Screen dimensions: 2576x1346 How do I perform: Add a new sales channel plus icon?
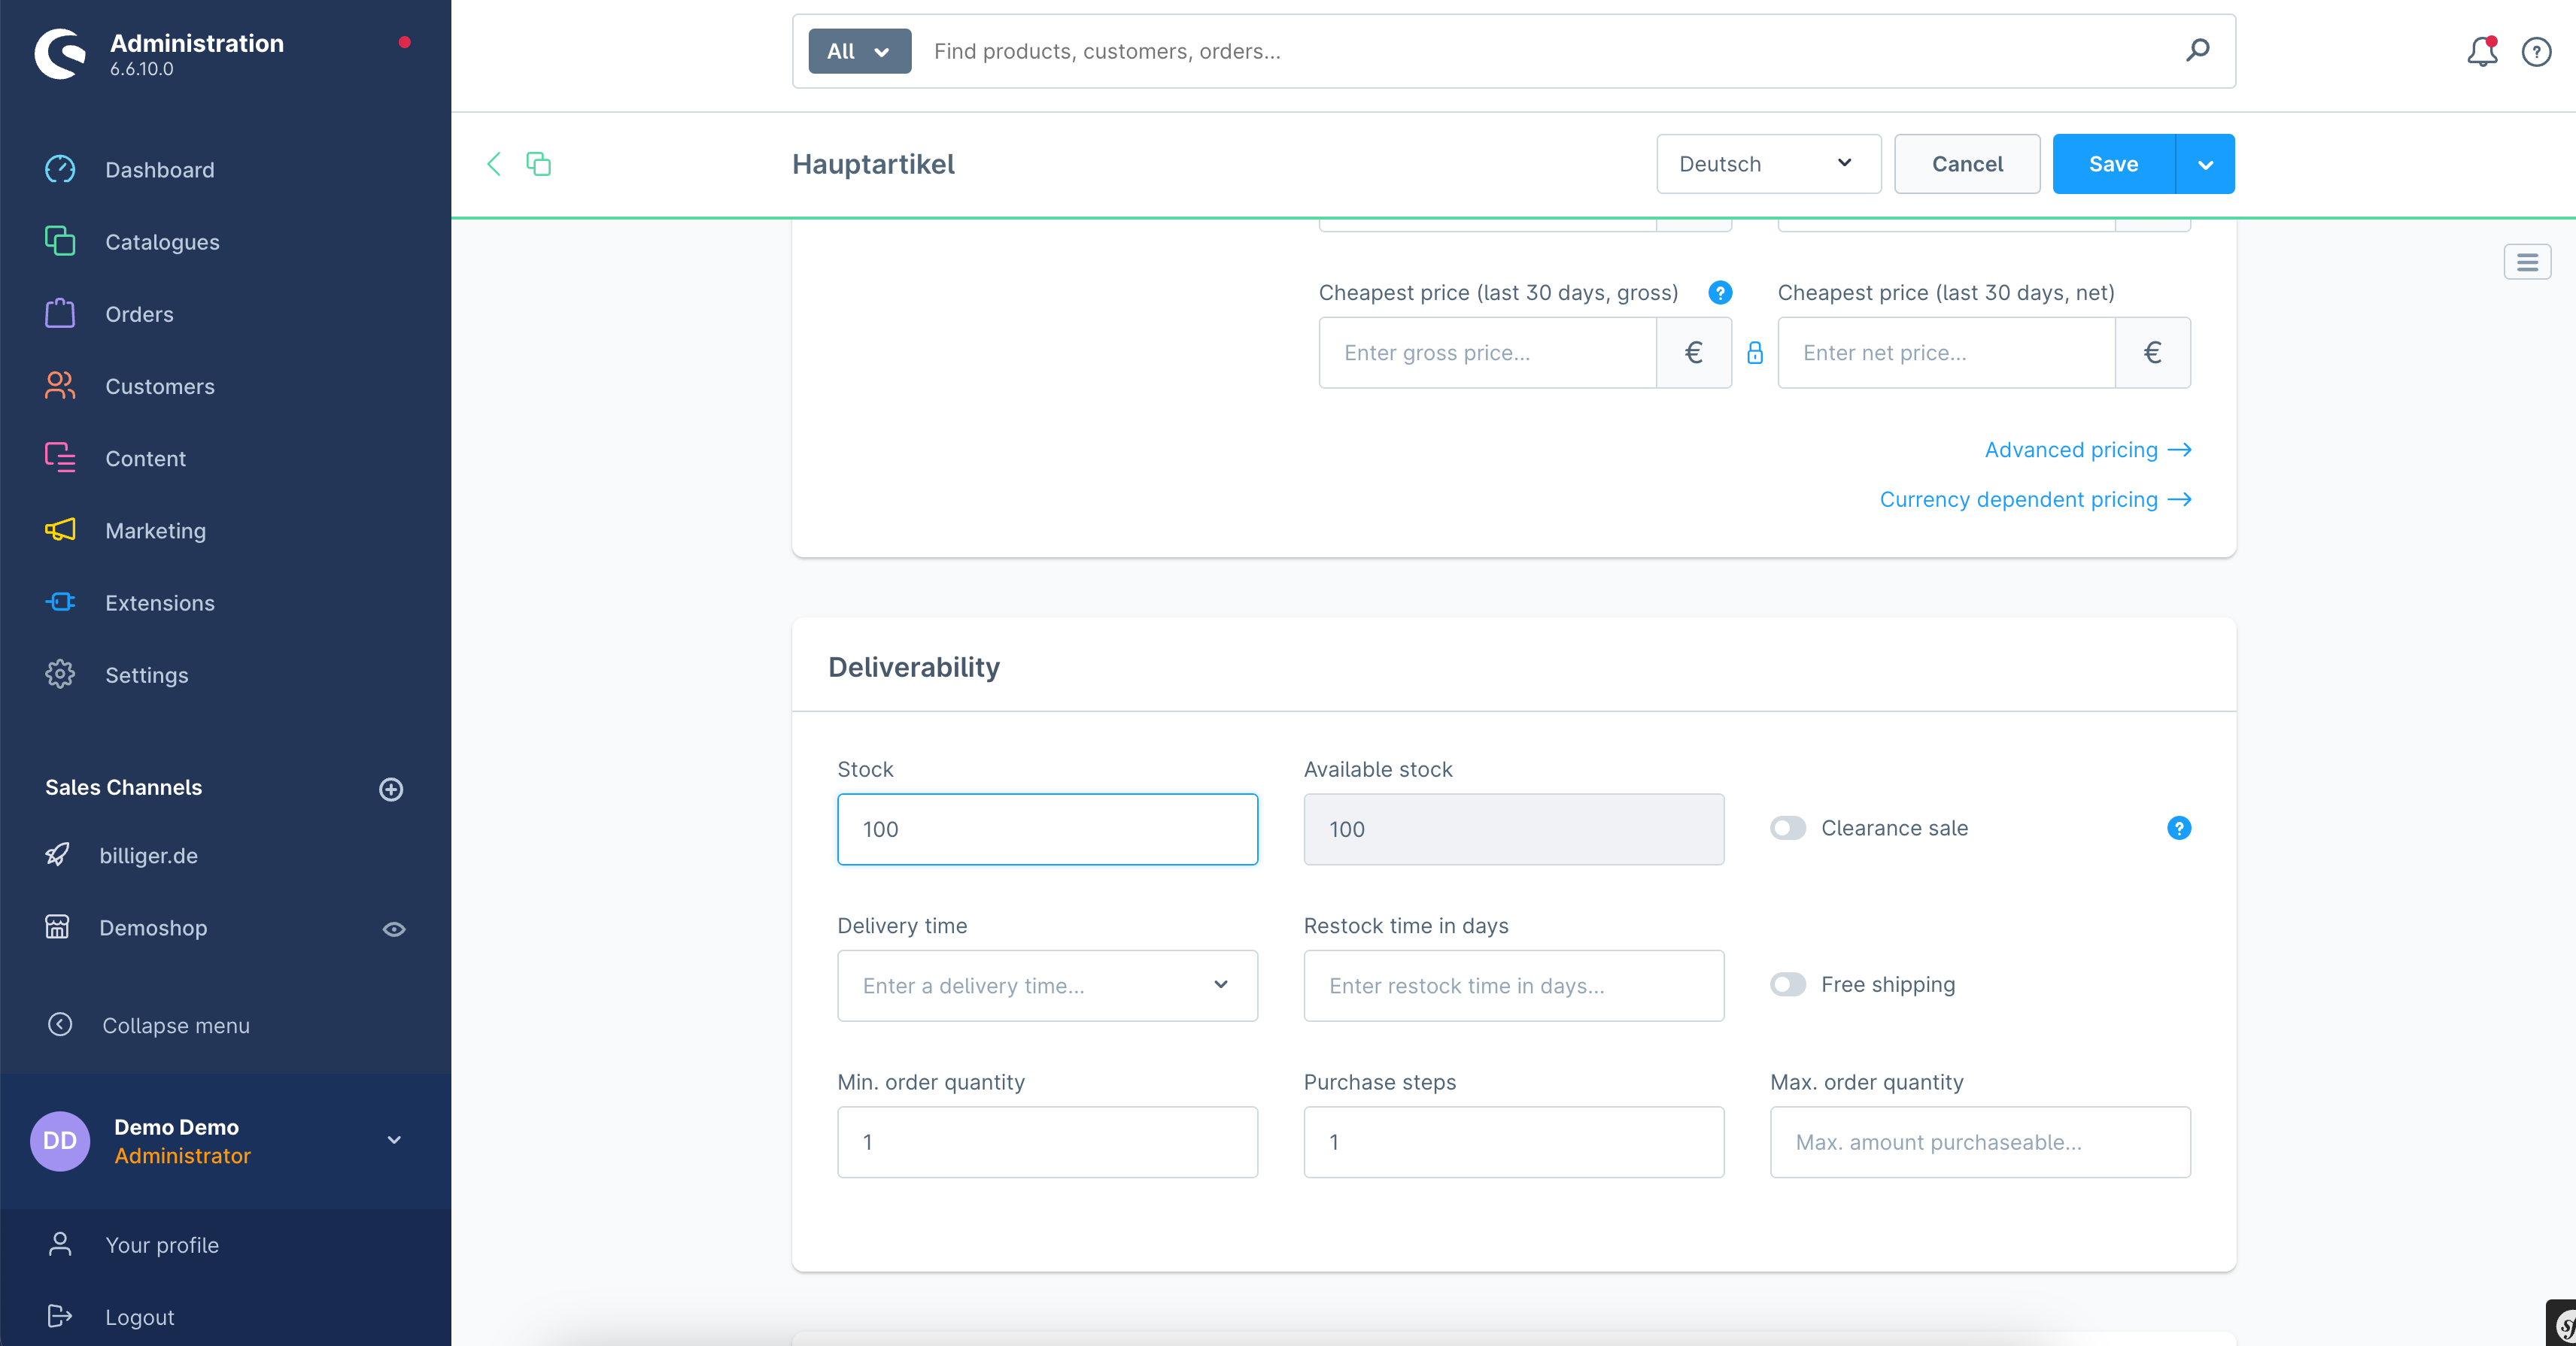click(x=391, y=790)
